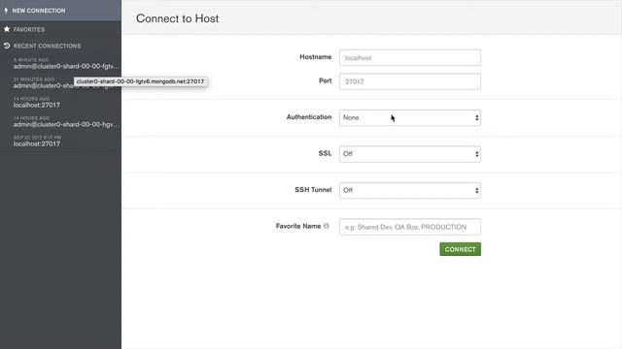Click the lightning bolt New Connection icon

tap(6, 11)
